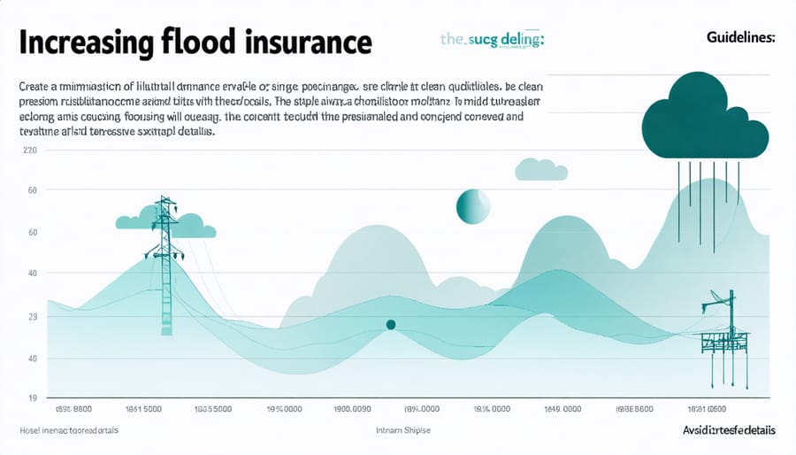Click the small light cloud near the chart center

[539, 168]
